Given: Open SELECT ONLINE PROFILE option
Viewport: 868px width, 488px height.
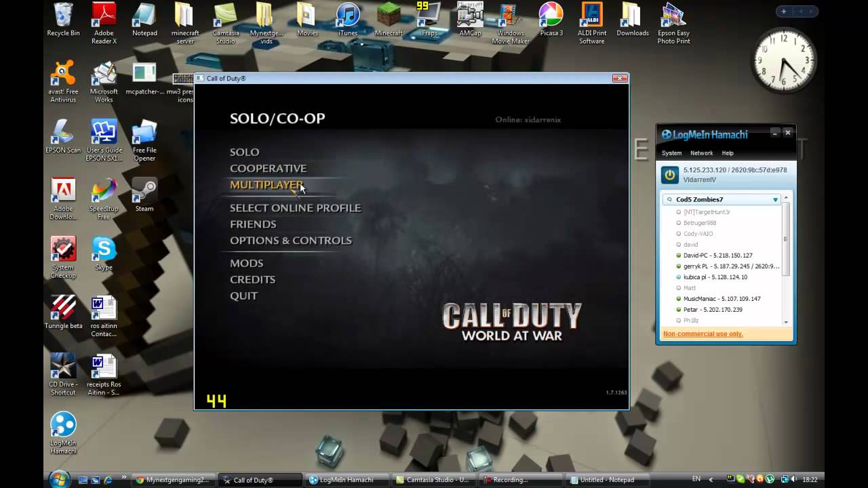Looking at the screenshot, I should [295, 208].
